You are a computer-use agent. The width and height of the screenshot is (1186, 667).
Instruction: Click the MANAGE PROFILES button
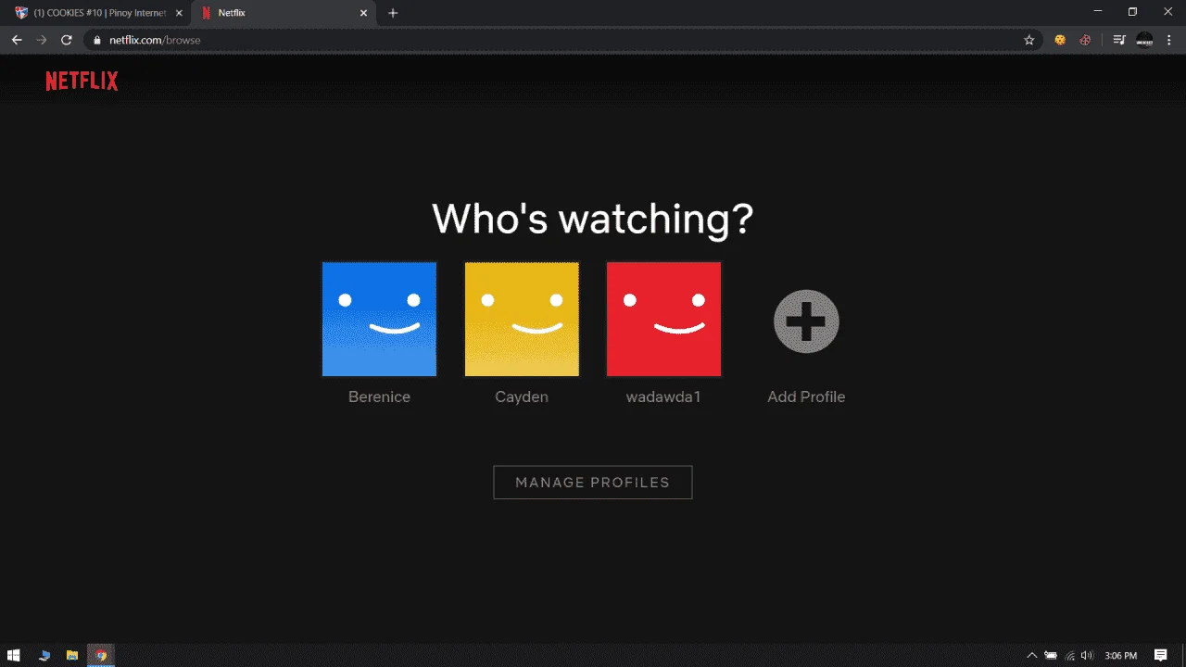(593, 482)
